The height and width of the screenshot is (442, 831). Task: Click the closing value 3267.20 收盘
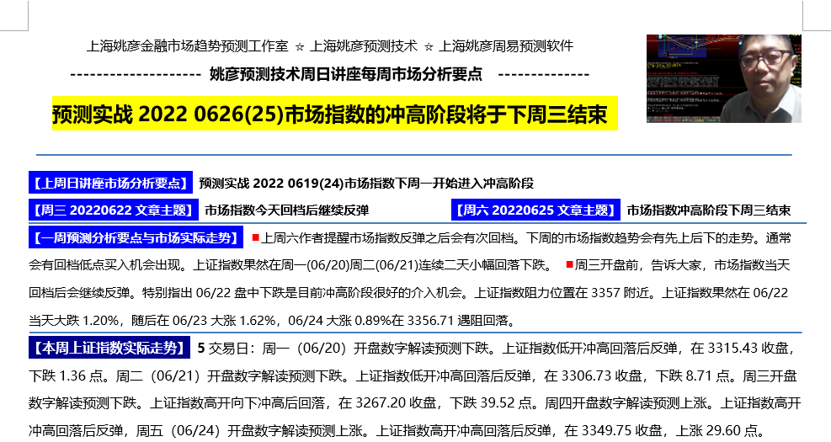click(x=397, y=403)
